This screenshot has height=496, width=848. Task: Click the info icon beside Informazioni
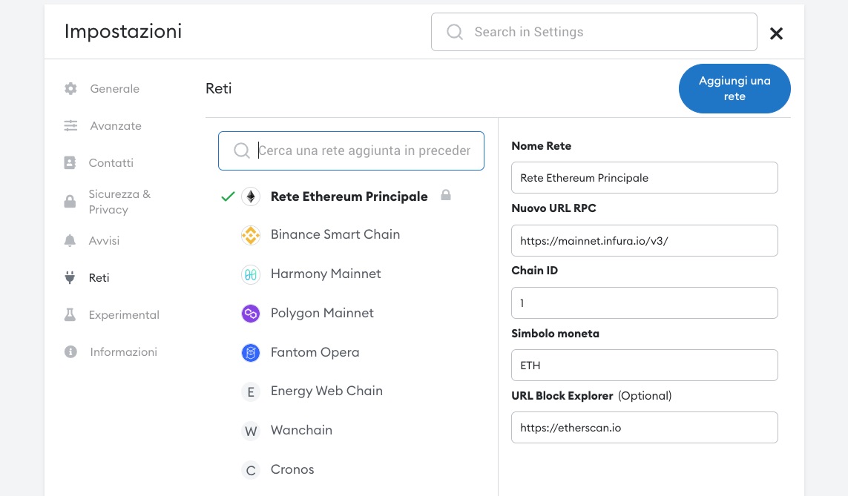coord(70,351)
